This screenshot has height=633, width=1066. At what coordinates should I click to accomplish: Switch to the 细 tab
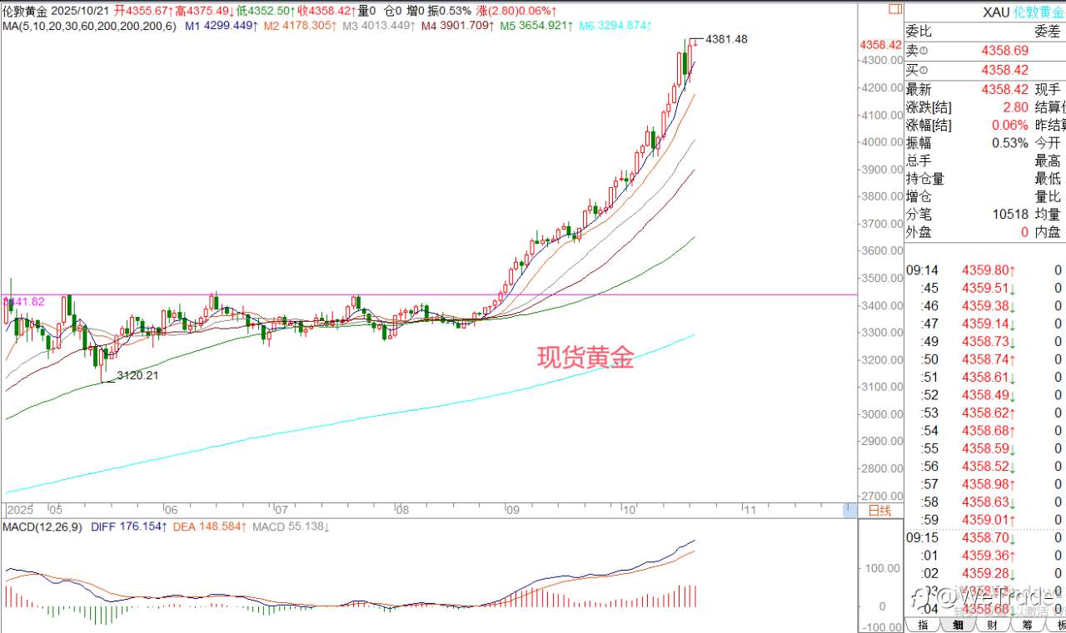pos(958,625)
